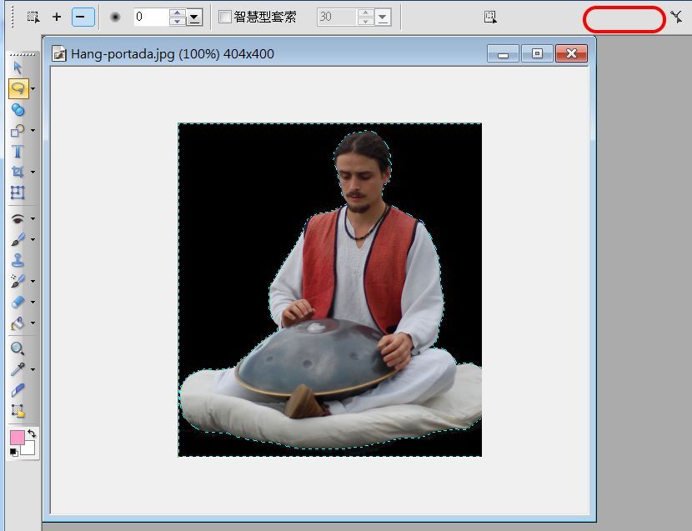Open the soft edge value dropdown
692x531 pixels.
(193, 18)
